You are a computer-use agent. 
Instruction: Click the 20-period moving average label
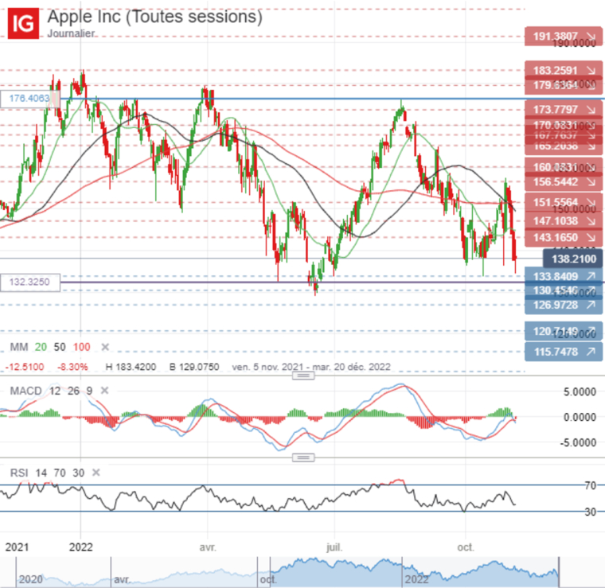click(41, 347)
